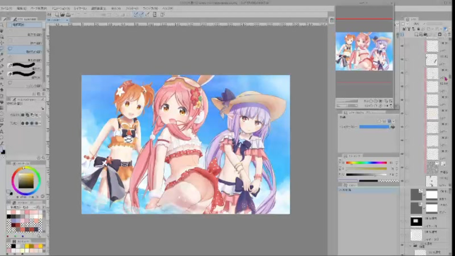455x256 pixels.
Task: Choose the highlighted lasso selection sub tool
Action: 25,50
